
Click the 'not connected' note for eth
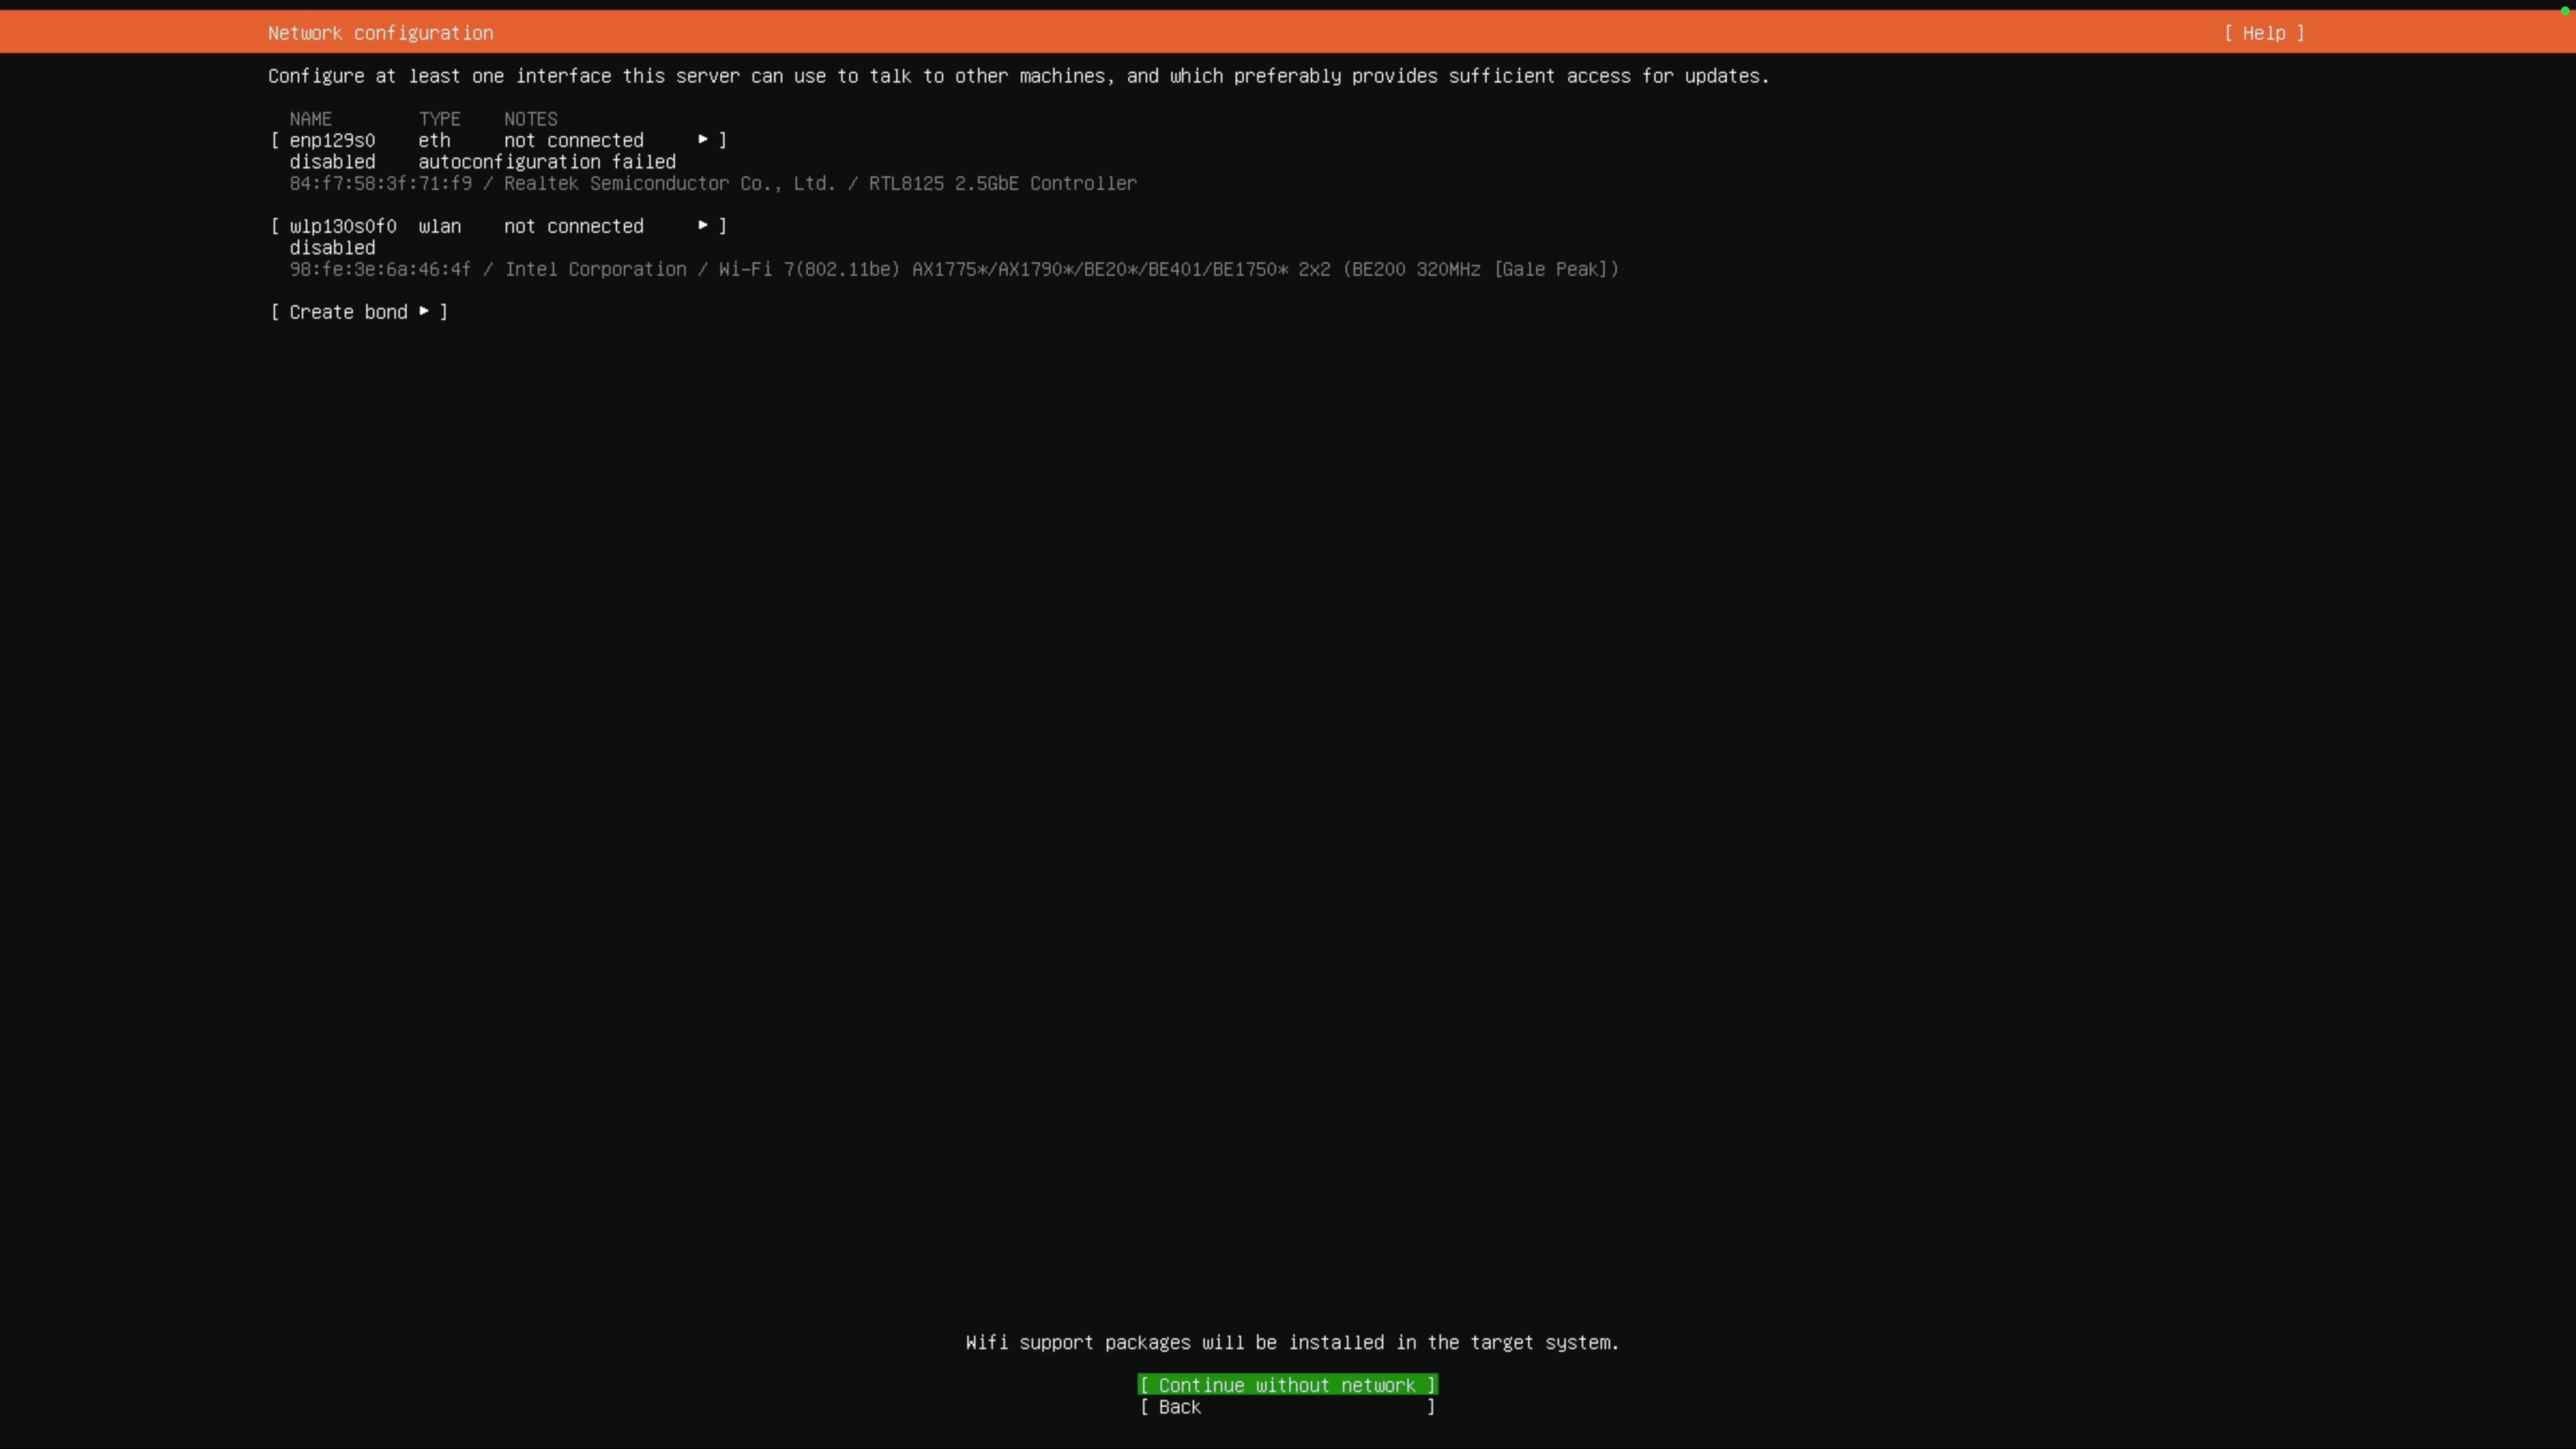coord(574,140)
